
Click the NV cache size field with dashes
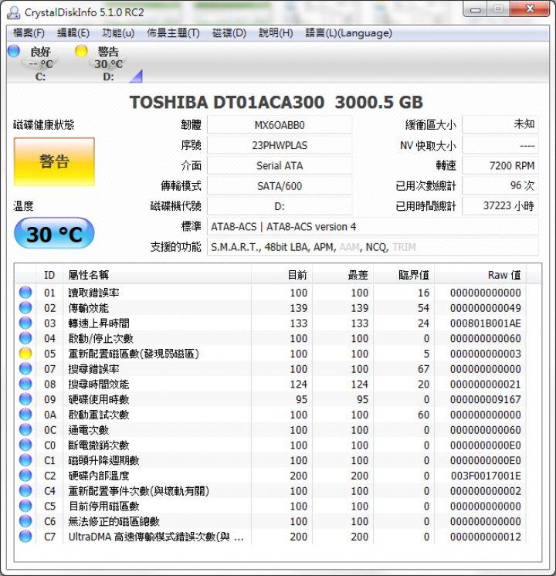500,145
